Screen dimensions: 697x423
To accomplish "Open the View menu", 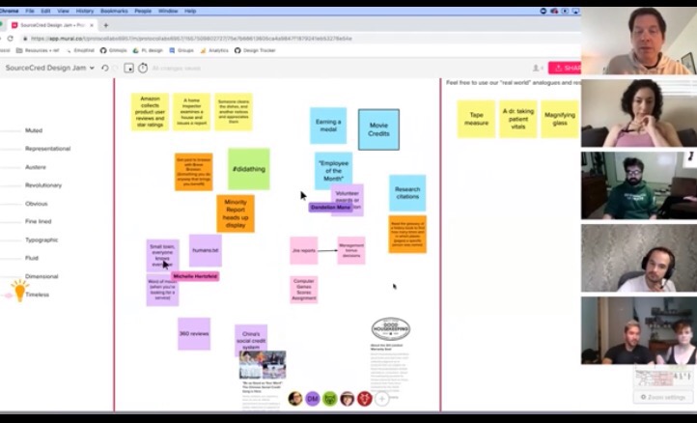I will click(x=63, y=12).
